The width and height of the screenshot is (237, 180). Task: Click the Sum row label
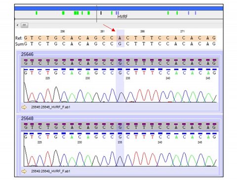(x=19, y=44)
